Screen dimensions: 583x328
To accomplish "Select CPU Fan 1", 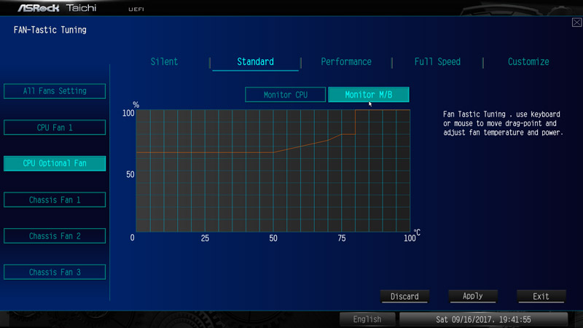I will [55, 128].
